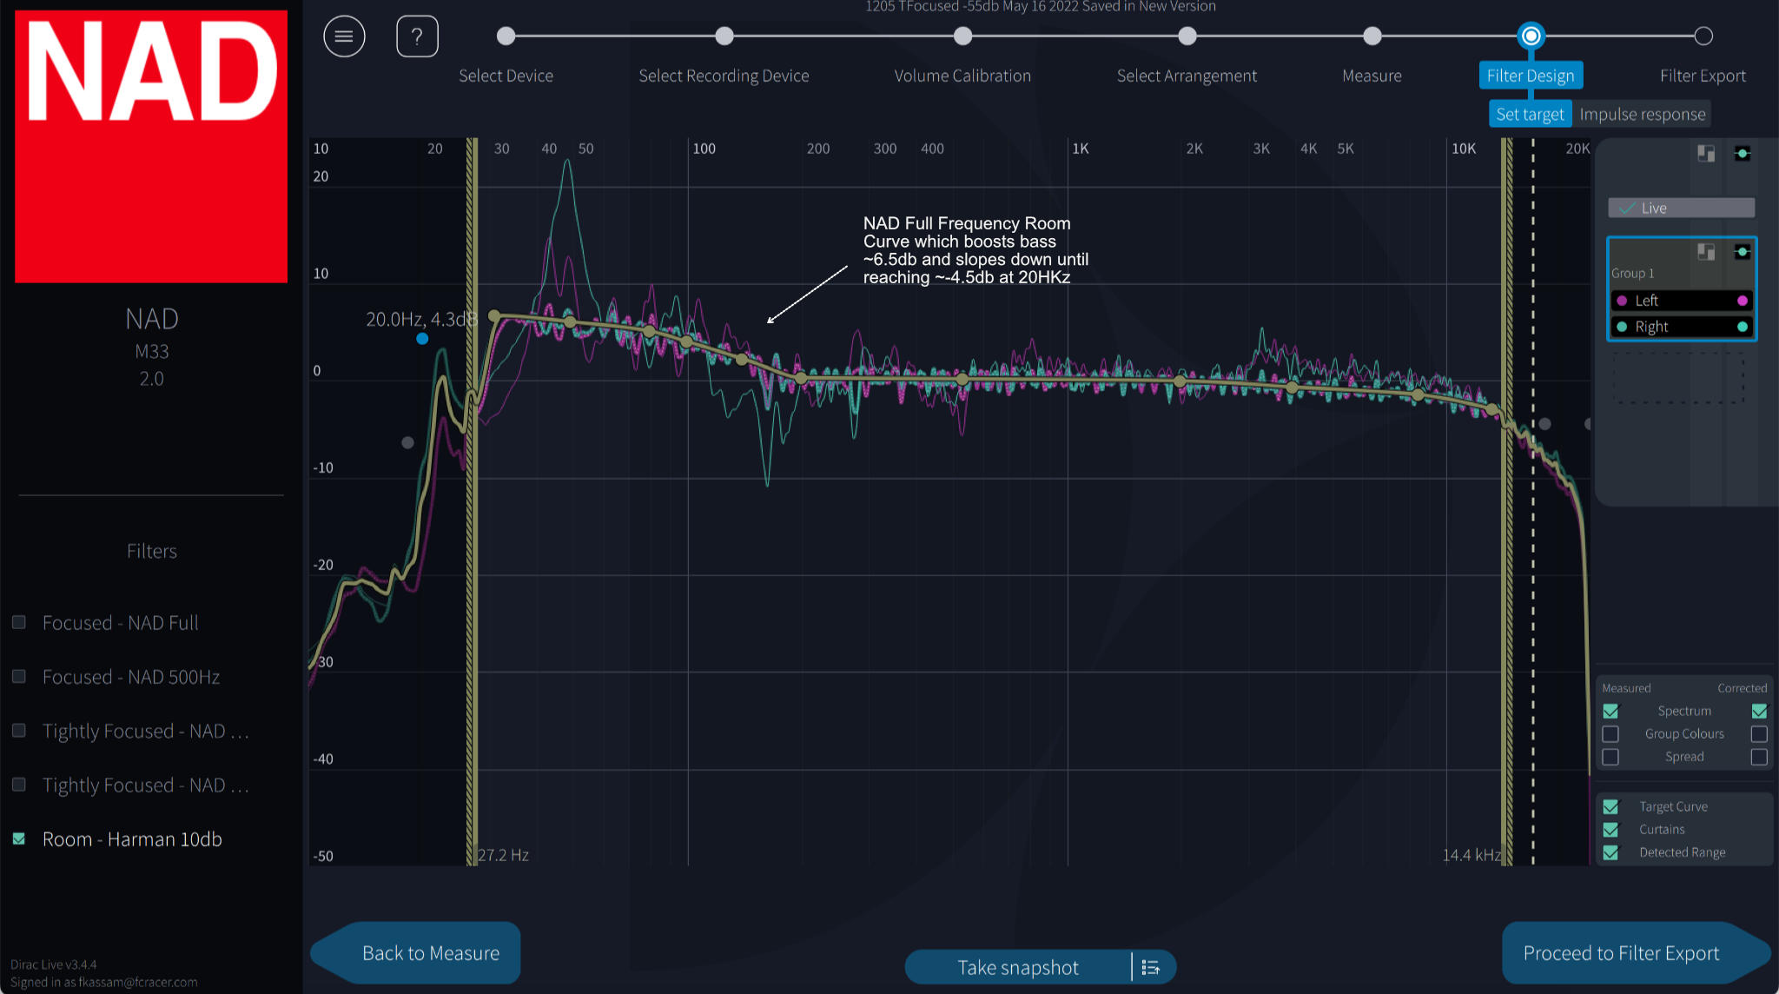This screenshot has width=1779, height=994.
Task: Click the snapshot export icon next to button
Action: 1148,967
